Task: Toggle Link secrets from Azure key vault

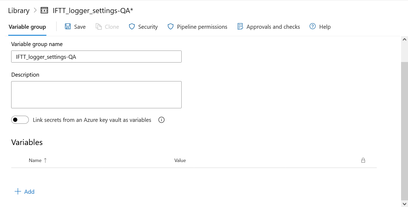Action: (x=20, y=120)
